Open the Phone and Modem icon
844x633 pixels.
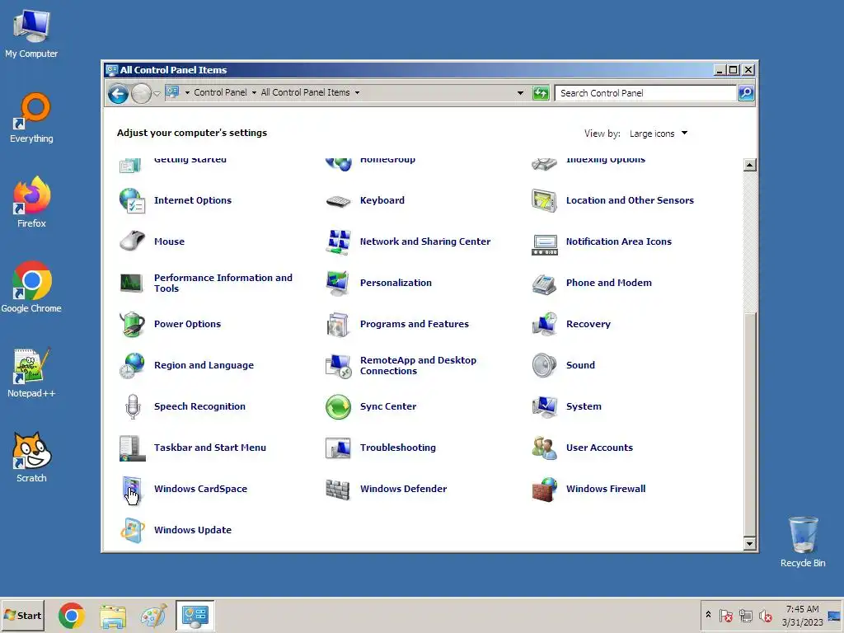tap(544, 284)
